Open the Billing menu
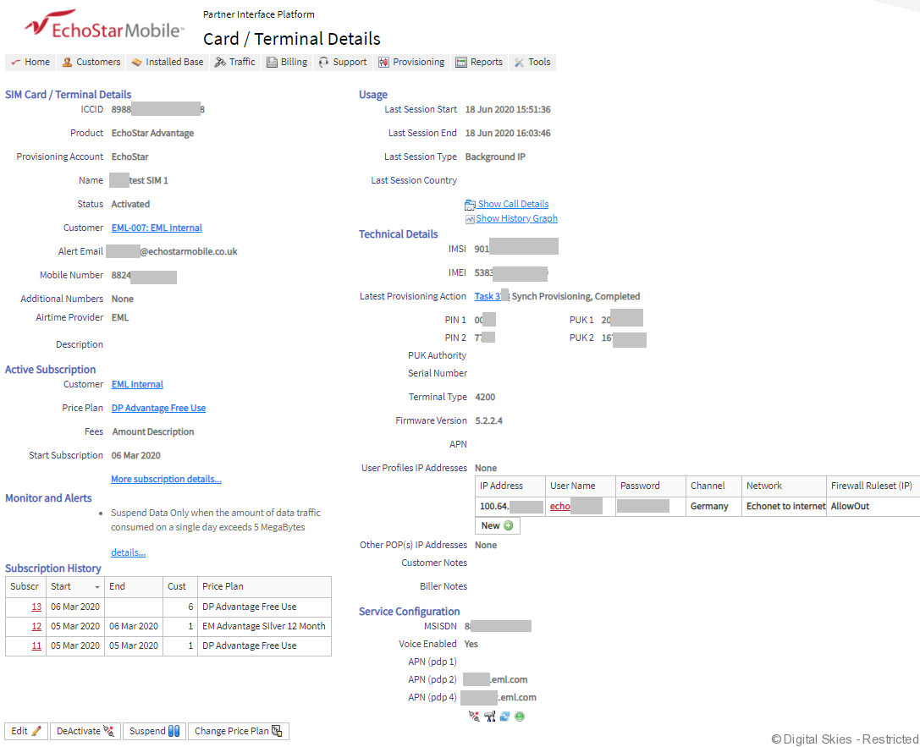The image size is (920, 747). pyautogui.click(x=286, y=62)
